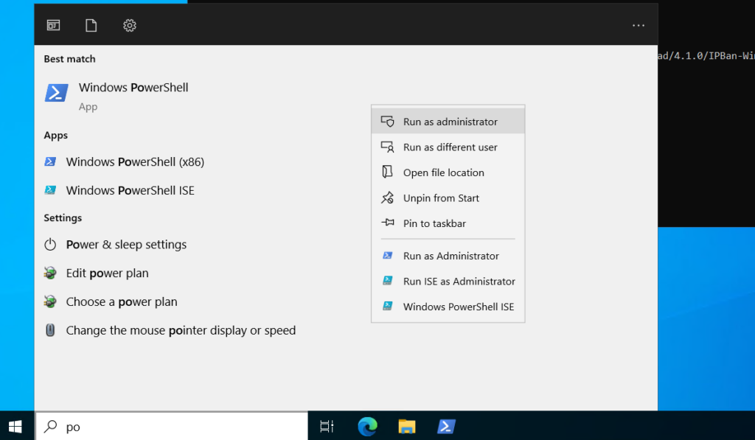Click the PowerShell icon beside Run as Administrator task
Screen dimensions: 755x440
point(388,256)
